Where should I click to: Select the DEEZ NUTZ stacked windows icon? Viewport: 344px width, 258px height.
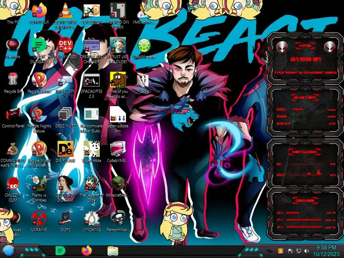point(66,117)
